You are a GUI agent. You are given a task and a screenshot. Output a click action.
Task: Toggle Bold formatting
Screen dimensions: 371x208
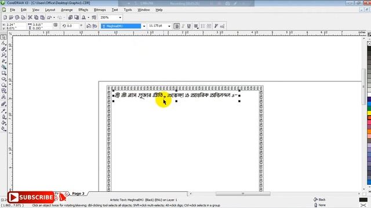pos(176,26)
